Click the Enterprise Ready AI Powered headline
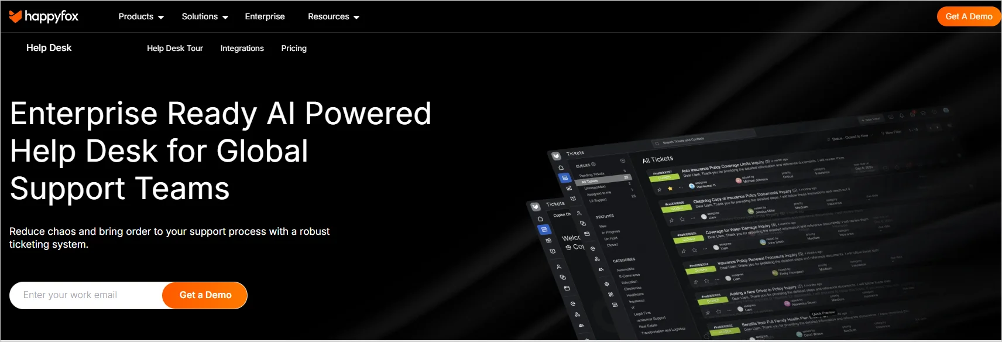This screenshot has width=1002, height=342. pyautogui.click(x=221, y=151)
